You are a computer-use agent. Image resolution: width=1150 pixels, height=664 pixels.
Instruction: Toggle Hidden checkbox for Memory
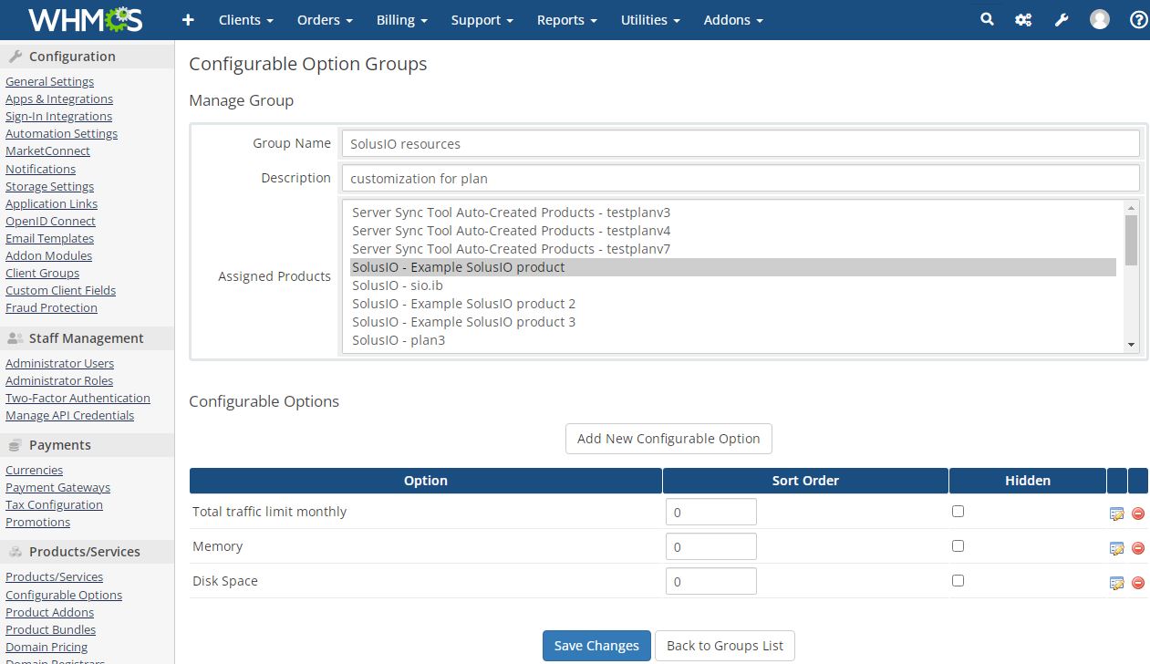coord(958,546)
